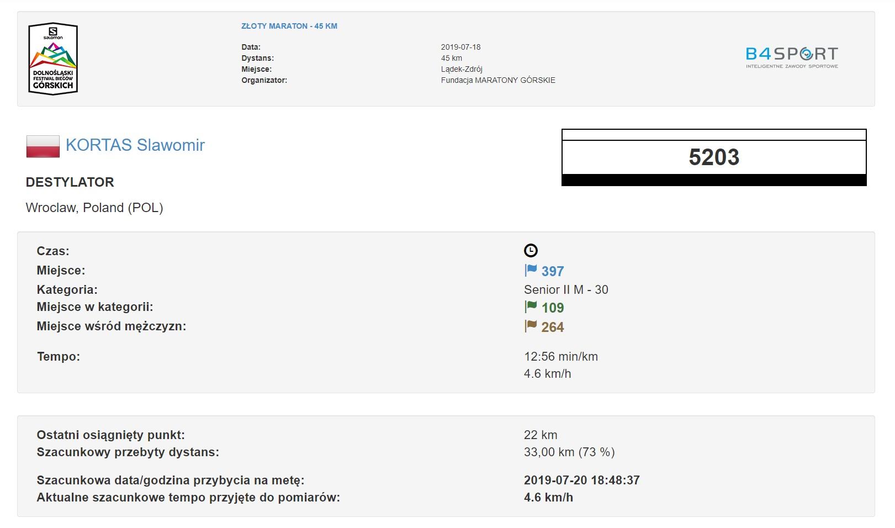Select the men's place number 264
Screen dimensions: 895x528
click(553, 328)
